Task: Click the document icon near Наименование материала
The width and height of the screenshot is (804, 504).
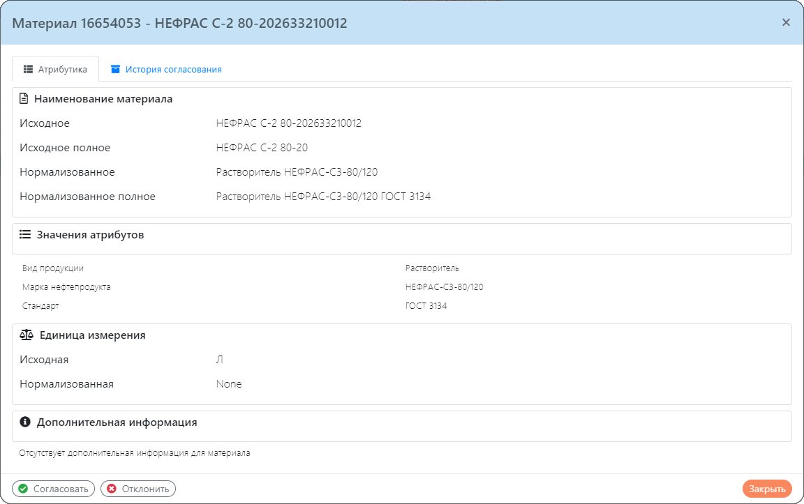Action: 24,99
